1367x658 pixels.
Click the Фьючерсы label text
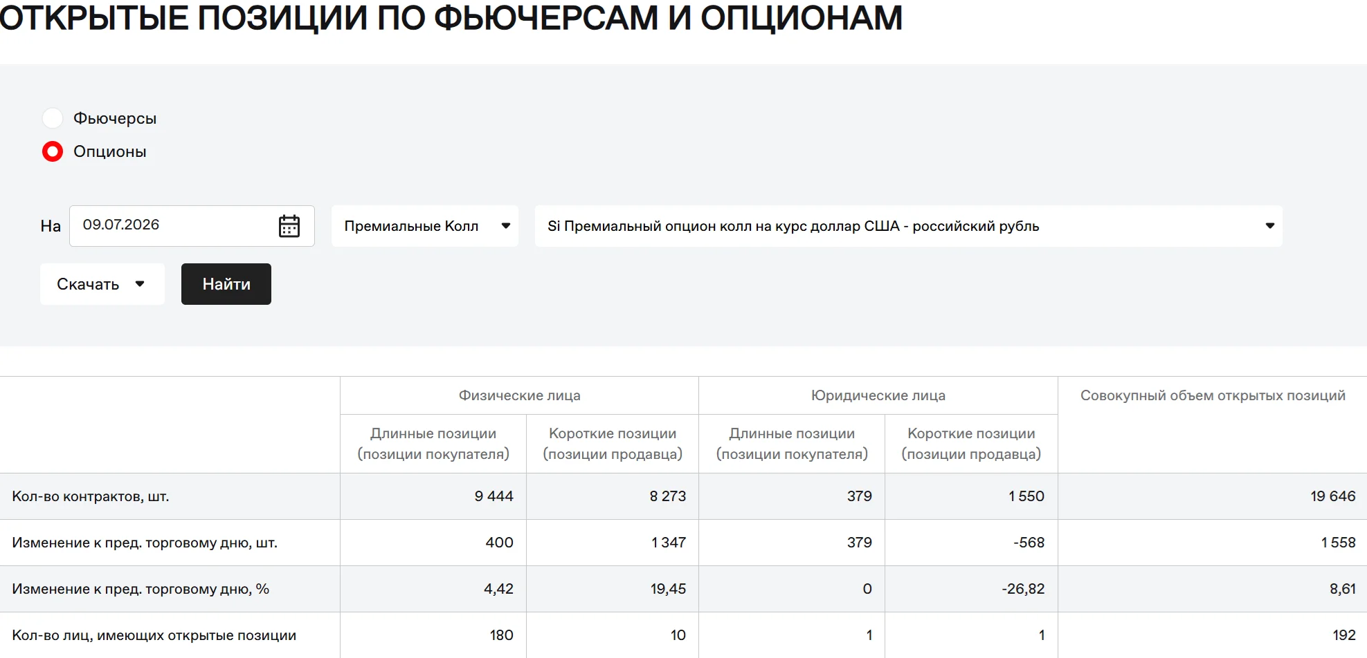pos(115,118)
